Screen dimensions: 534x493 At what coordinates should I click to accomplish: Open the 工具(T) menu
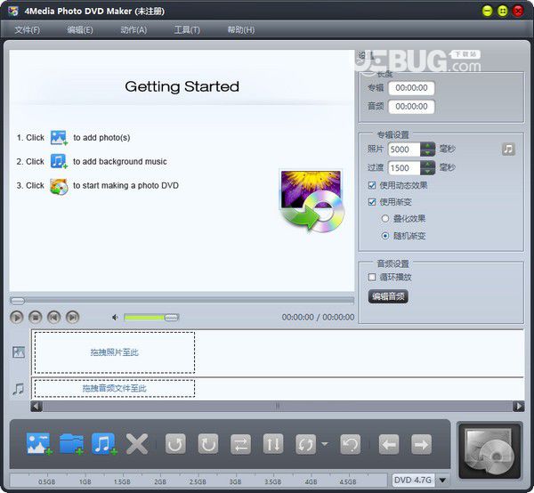[187, 30]
